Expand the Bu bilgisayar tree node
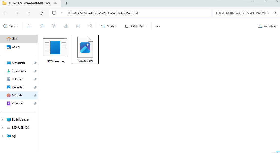The width and height of the screenshot is (280, 153). tap(2, 120)
